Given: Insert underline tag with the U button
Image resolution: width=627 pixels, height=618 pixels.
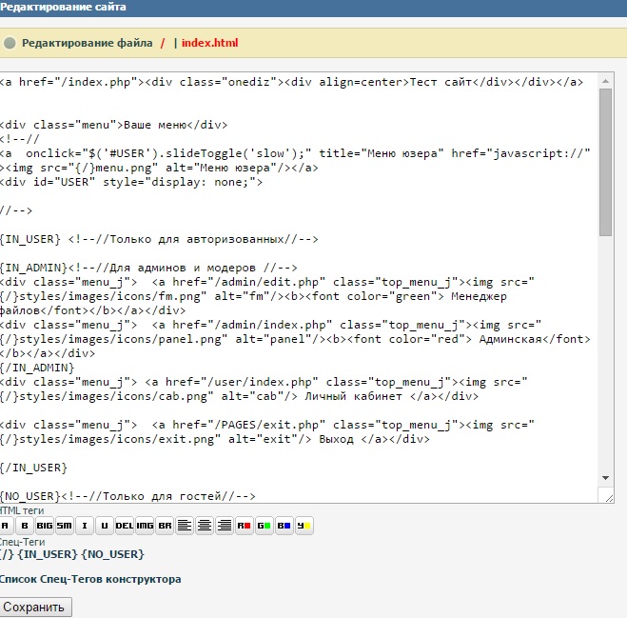Looking at the screenshot, I should (105, 526).
